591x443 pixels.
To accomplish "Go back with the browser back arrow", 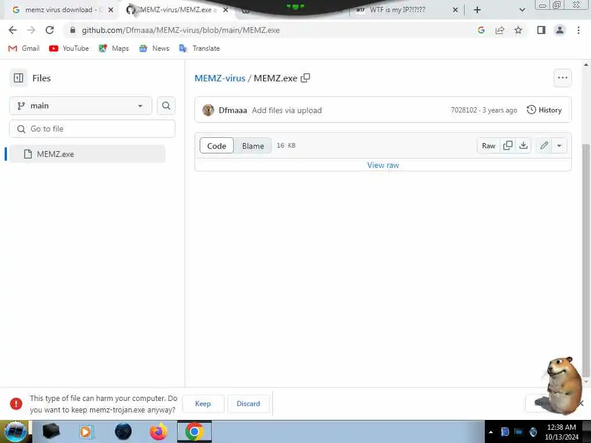I will pyautogui.click(x=13, y=30).
